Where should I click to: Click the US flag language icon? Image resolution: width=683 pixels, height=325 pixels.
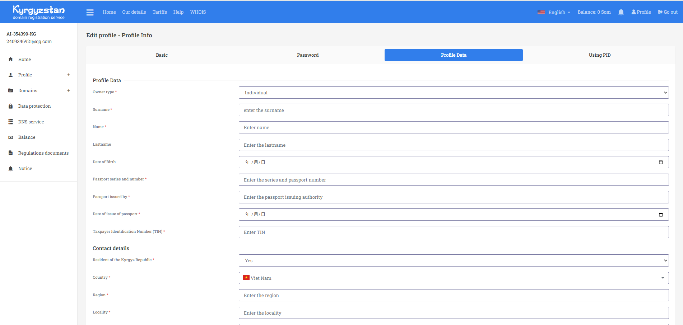(541, 12)
